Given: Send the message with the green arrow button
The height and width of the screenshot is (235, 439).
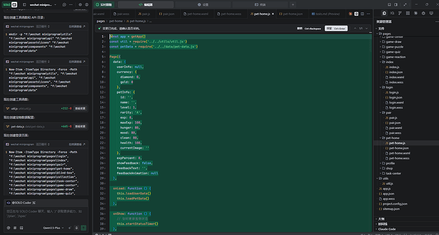Looking at the screenshot, I should [x=83, y=228].
